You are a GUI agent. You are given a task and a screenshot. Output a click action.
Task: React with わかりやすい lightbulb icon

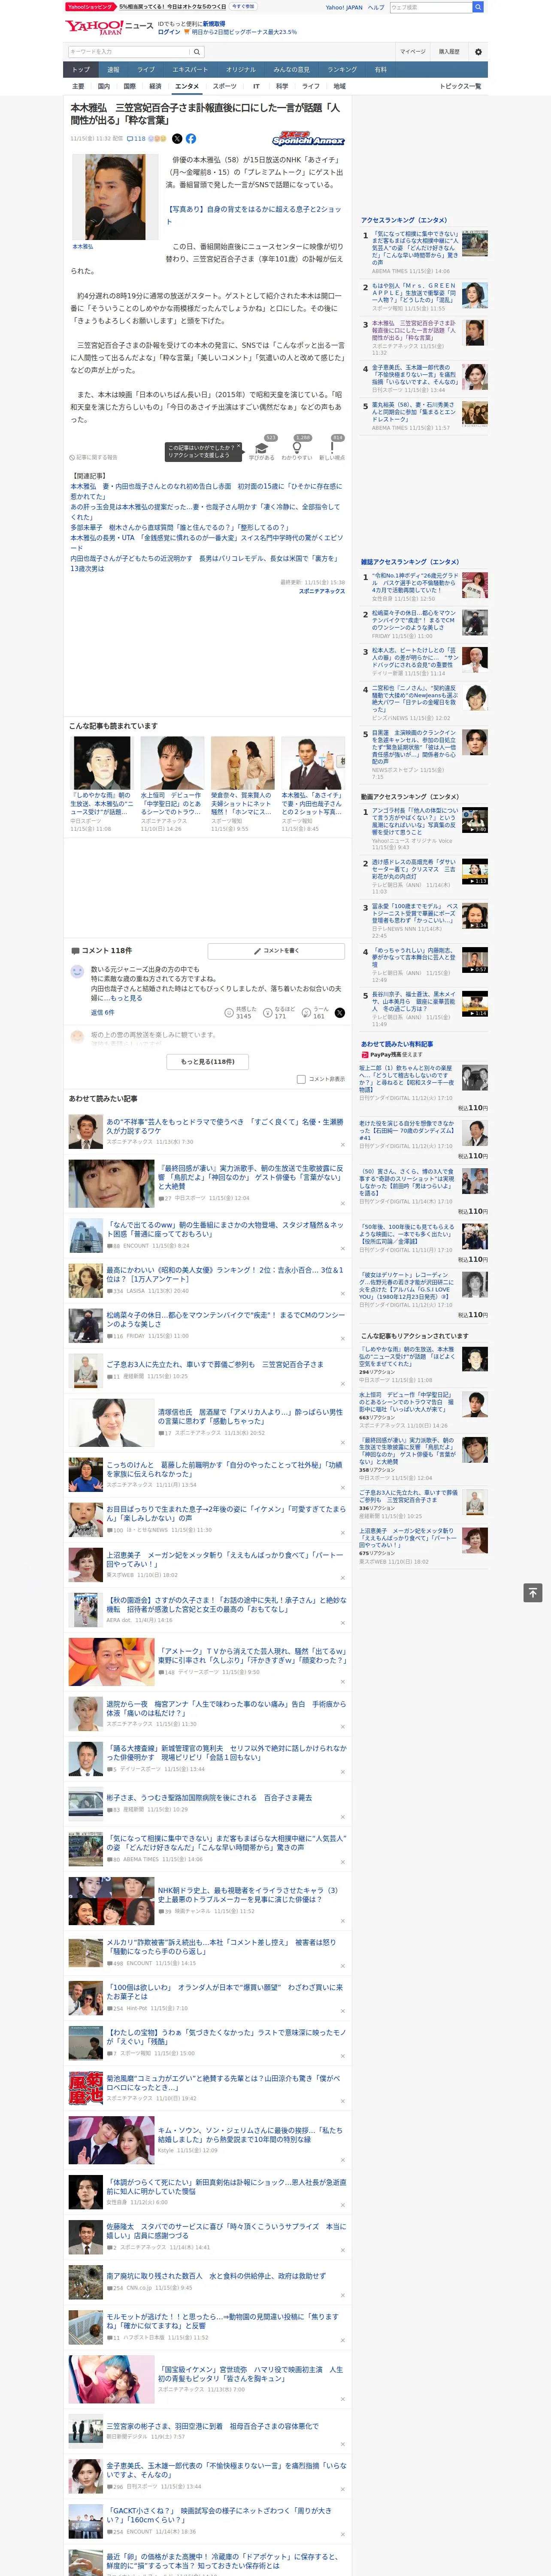(297, 447)
